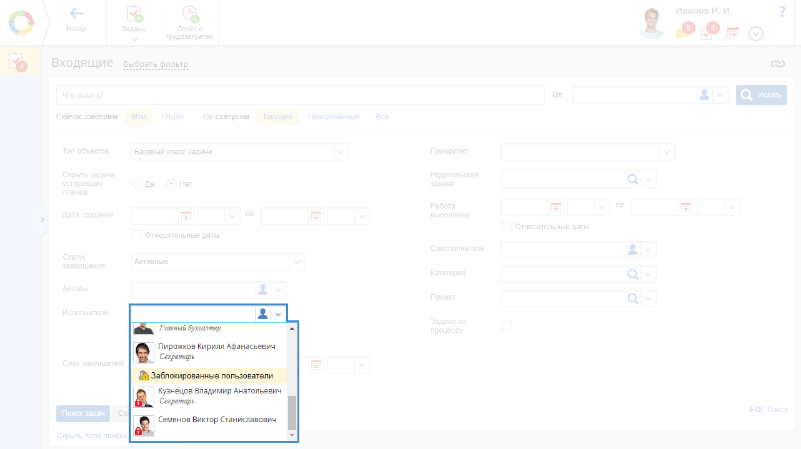The height and width of the screenshot is (449, 801).
Task: Select Да radio for hiding outdated plan tasks
Action: [x=137, y=184]
